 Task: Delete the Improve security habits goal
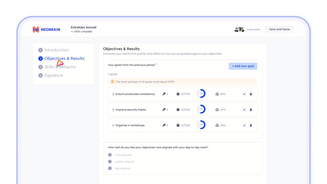tap(251, 110)
